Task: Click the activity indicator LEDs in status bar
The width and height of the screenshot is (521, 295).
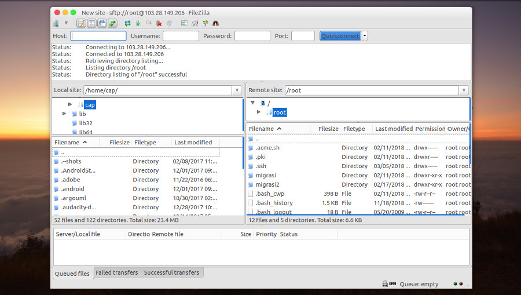Action: tap(458, 283)
